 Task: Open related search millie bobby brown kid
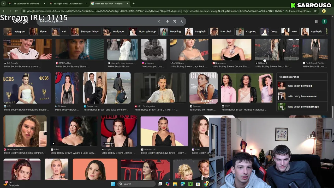[x=302, y=86]
